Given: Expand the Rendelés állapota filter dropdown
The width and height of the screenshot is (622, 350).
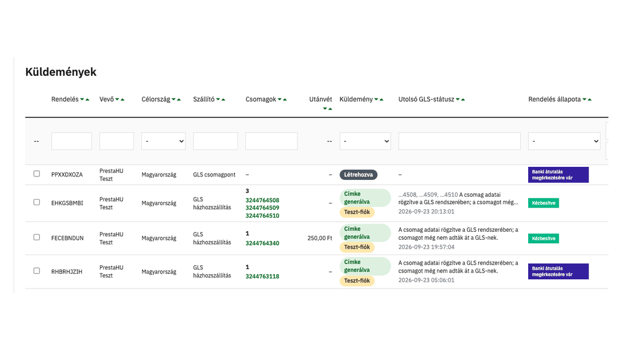Looking at the screenshot, I should click(x=564, y=141).
